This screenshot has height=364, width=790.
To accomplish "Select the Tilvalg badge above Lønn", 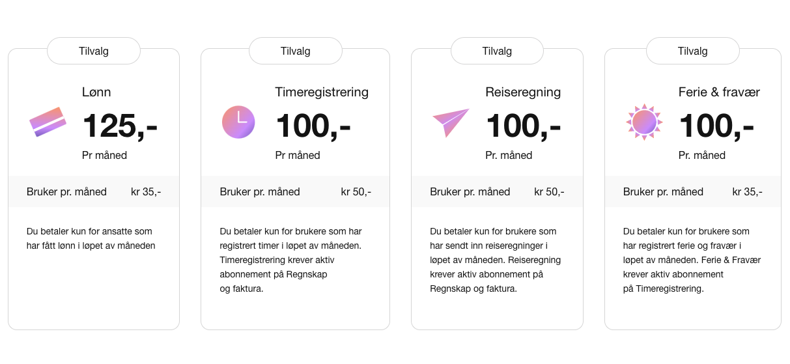I will coord(94,51).
